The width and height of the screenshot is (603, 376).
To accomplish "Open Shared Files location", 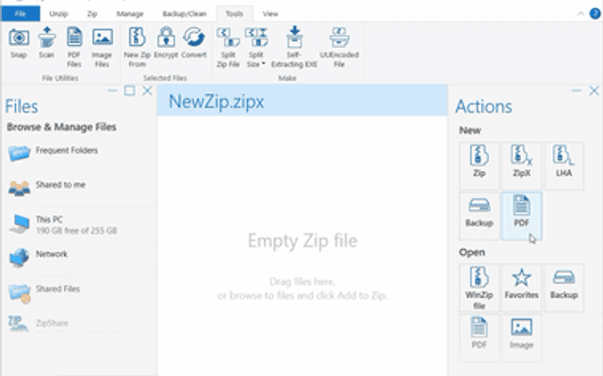I will coord(80,293).
